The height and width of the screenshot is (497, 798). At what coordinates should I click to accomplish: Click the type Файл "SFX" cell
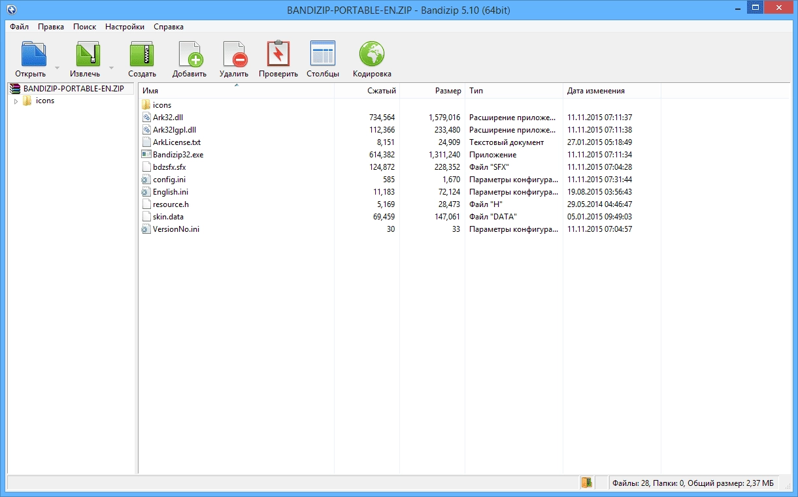pos(489,167)
